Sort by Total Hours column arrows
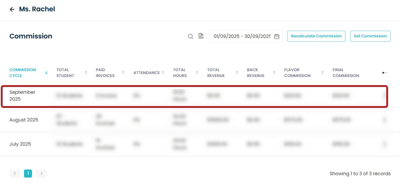The height and width of the screenshot is (187, 400). click(197, 73)
